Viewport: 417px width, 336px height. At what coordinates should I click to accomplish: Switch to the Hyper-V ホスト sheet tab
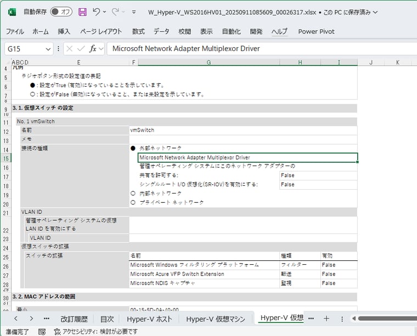(x=149, y=318)
